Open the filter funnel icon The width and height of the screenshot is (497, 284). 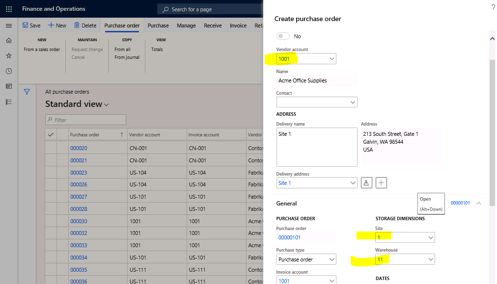(27, 91)
